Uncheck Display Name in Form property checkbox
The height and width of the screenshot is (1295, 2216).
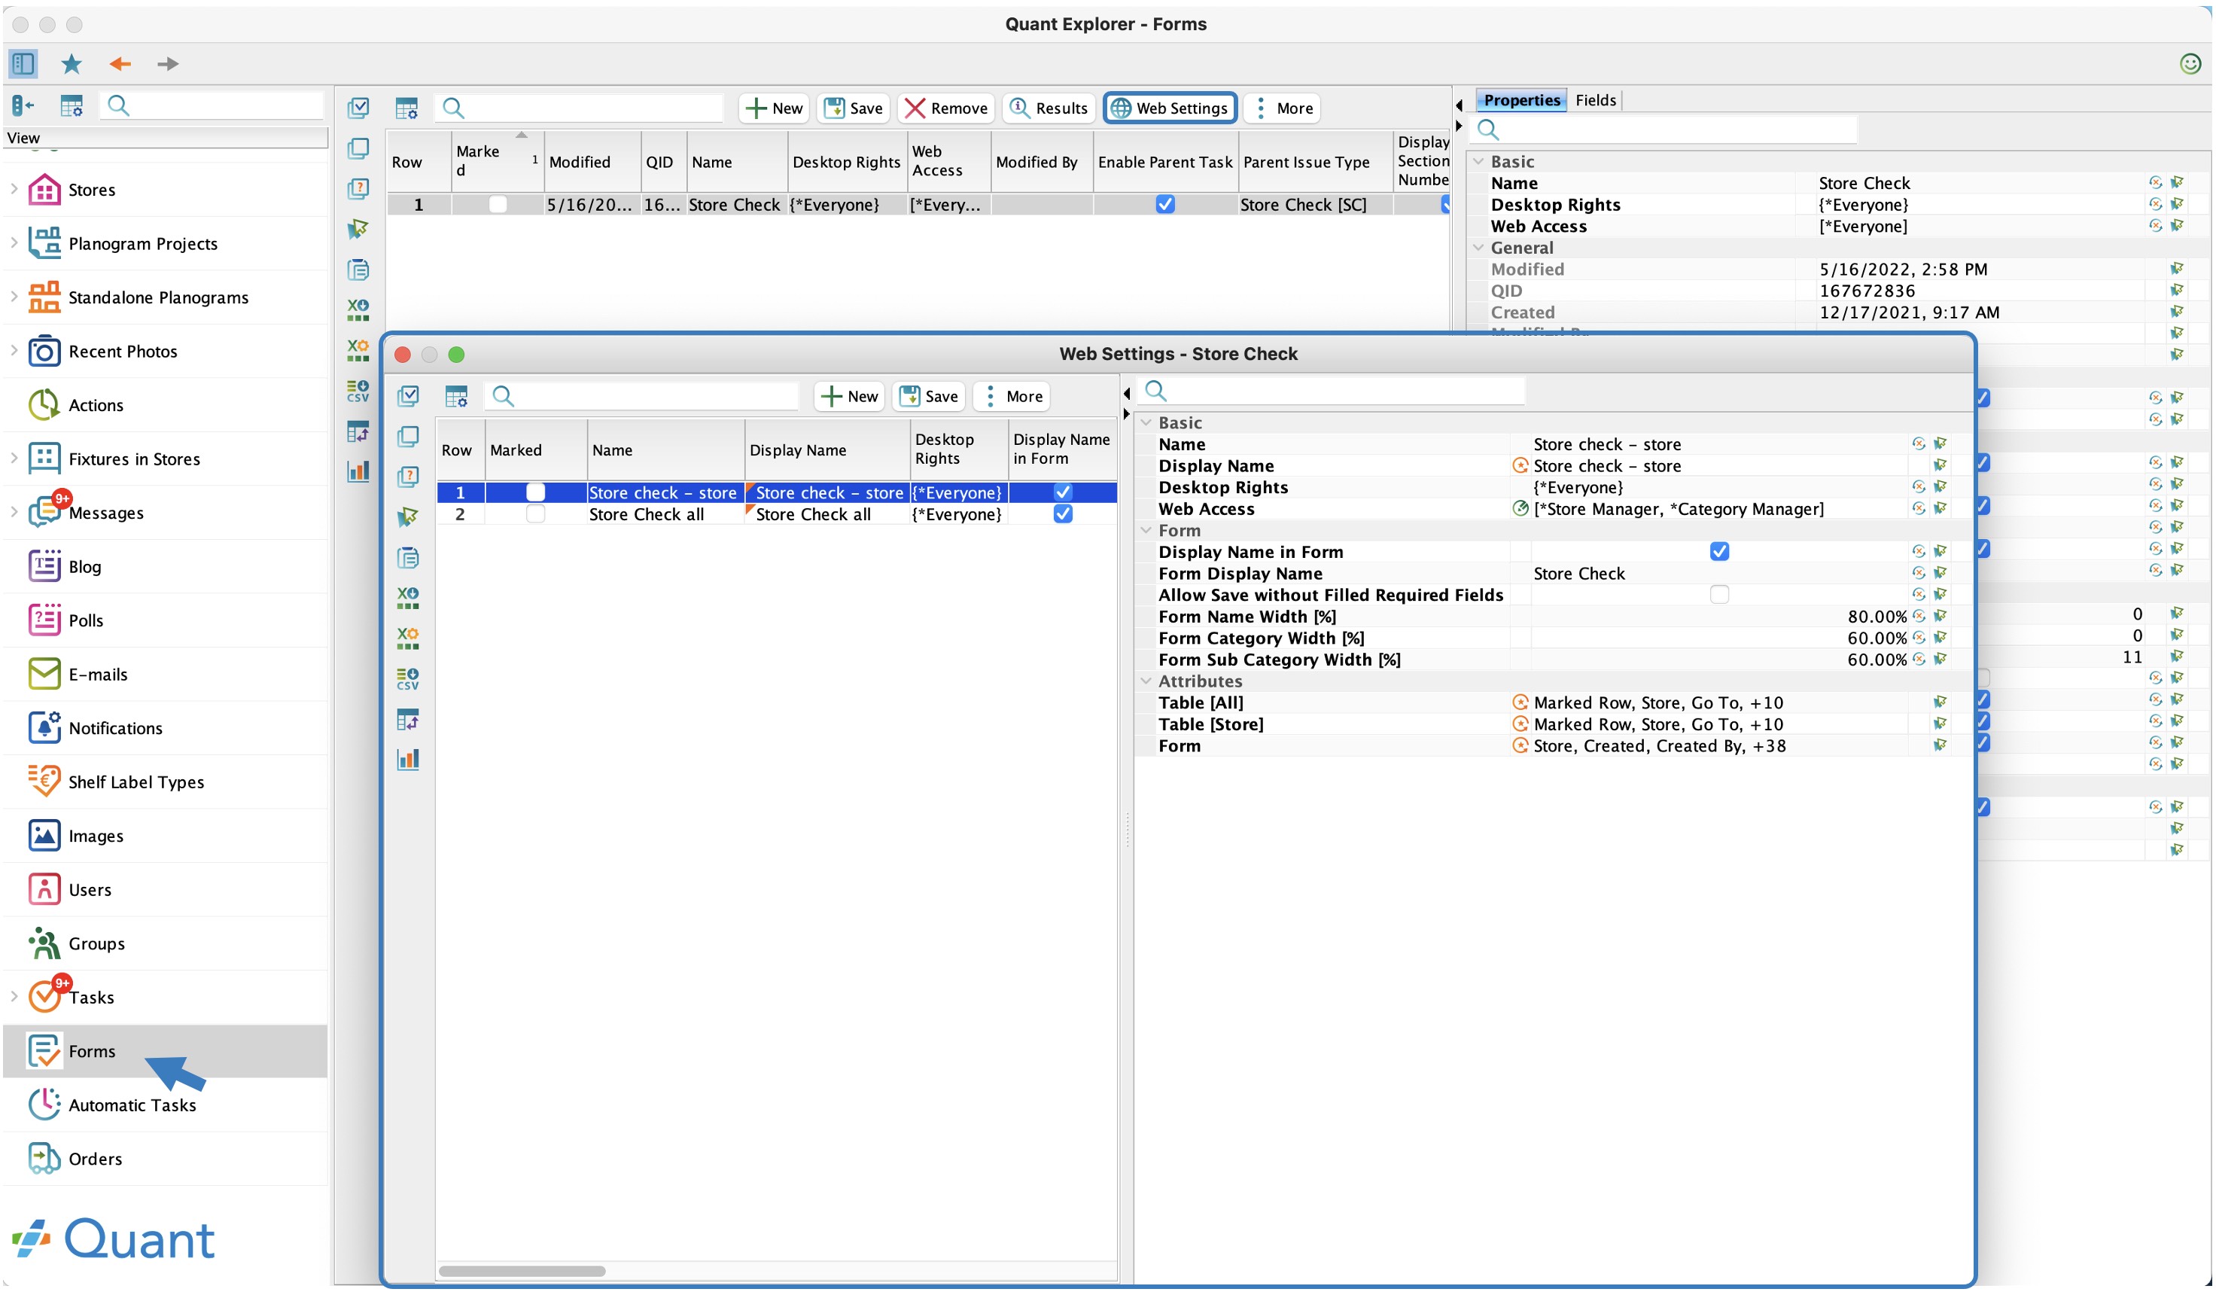tap(1719, 552)
